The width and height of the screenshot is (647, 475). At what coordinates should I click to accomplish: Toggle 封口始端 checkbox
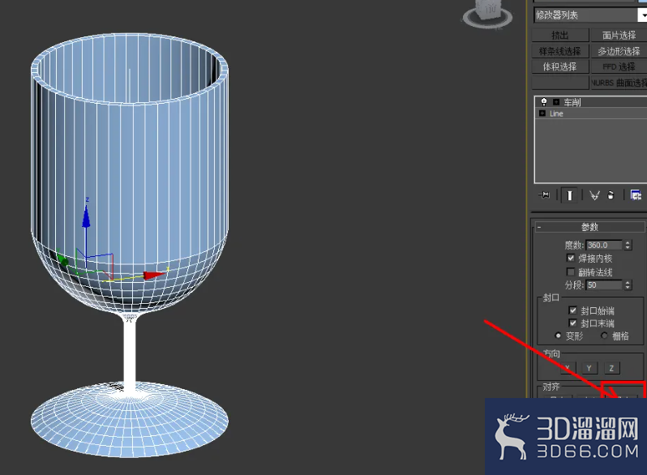click(x=572, y=310)
